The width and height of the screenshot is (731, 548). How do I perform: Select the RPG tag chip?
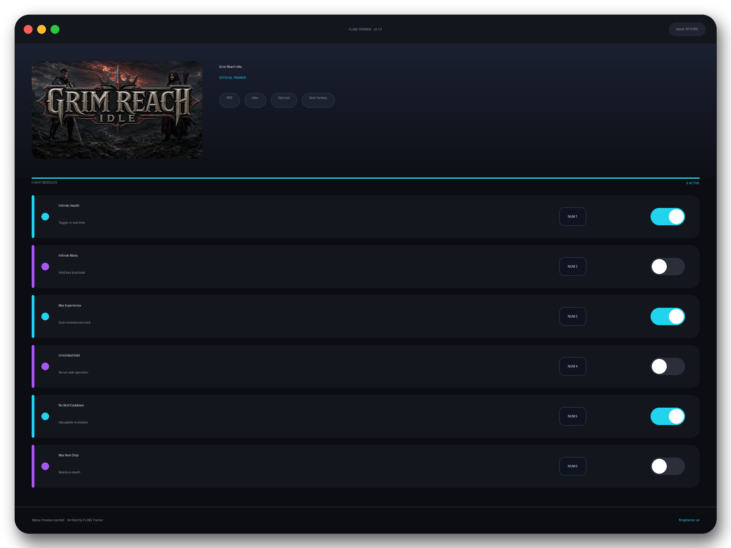(229, 100)
